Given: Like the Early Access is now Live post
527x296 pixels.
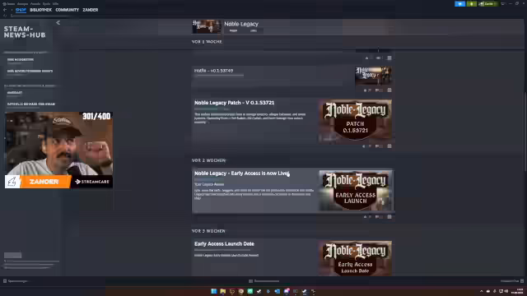Looking at the screenshot, I should 365,217.
